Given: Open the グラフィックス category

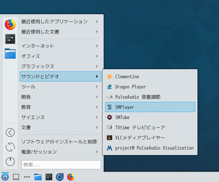Looking at the screenshot, I should tap(61, 66).
